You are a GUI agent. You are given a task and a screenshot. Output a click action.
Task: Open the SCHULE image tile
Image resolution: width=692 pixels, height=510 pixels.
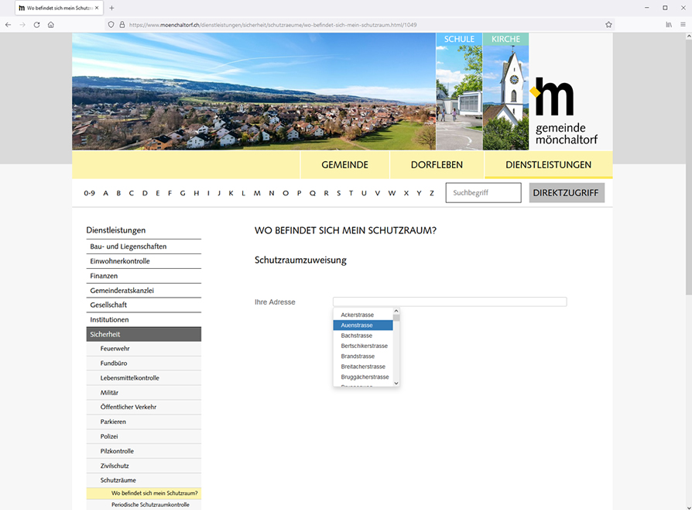(459, 91)
